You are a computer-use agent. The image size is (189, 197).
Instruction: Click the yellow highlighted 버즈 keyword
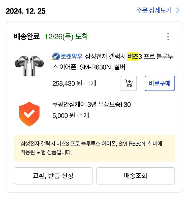pyautogui.click(x=133, y=56)
